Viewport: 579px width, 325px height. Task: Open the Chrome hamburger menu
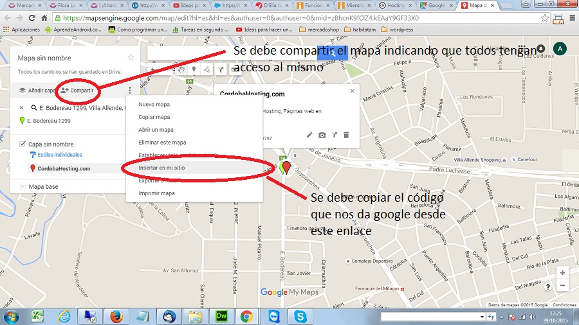572,18
